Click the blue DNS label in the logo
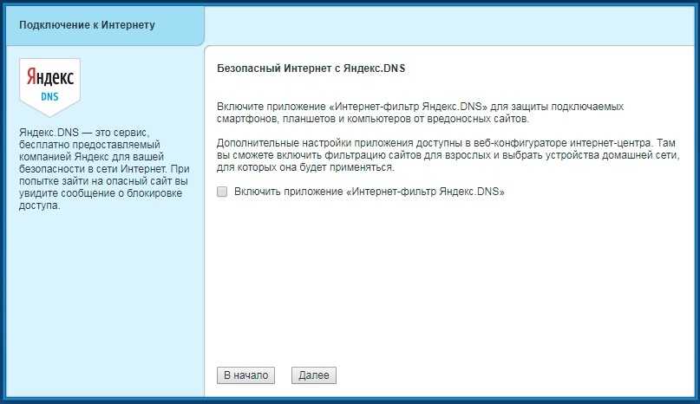This screenshot has height=404, width=700. coord(49,97)
